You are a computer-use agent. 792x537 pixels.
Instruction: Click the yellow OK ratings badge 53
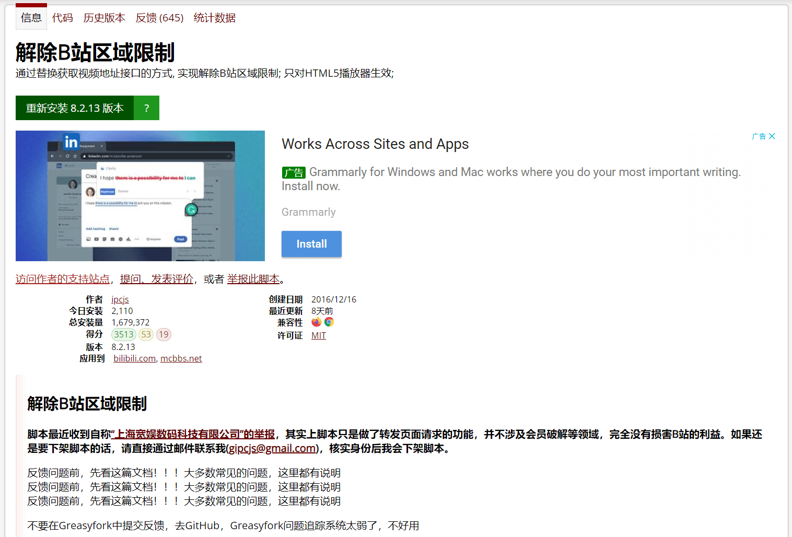point(146,334)
